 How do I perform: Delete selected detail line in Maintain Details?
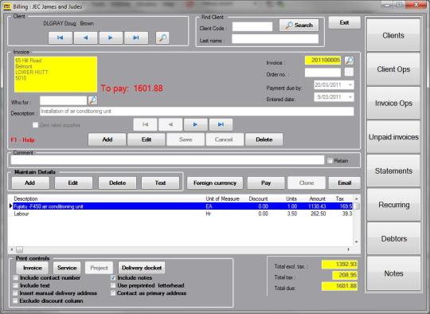point(117,183)
